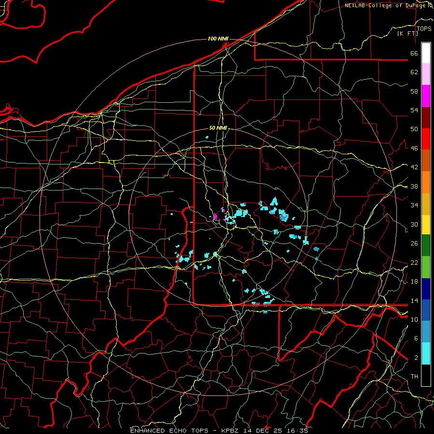
Task: Click the 54 legend value
Action: [x=414, y=110]
